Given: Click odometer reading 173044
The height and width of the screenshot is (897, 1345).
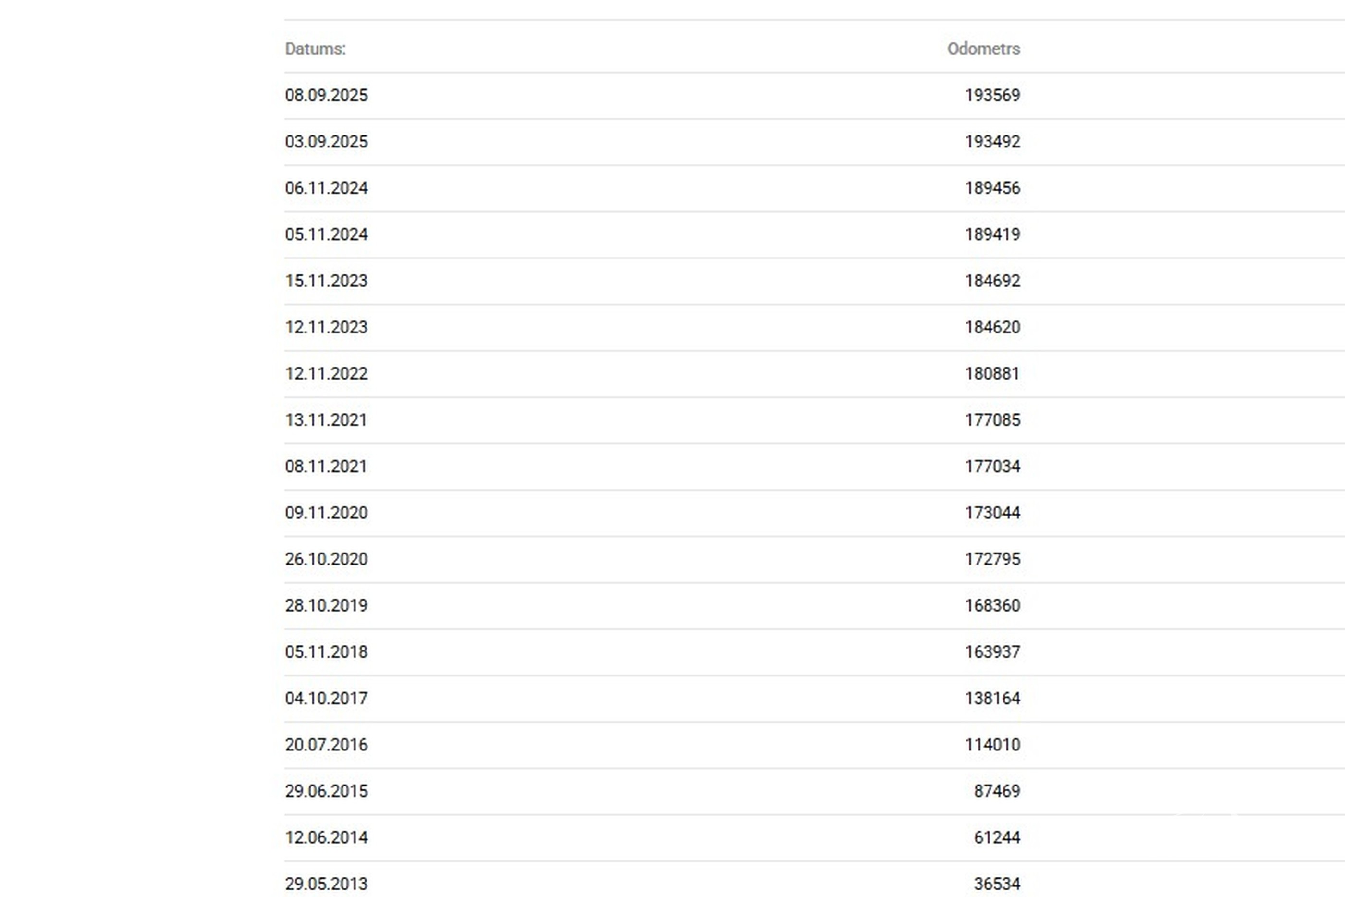Looking at the screenshot, I should click(x=992, y=513).
